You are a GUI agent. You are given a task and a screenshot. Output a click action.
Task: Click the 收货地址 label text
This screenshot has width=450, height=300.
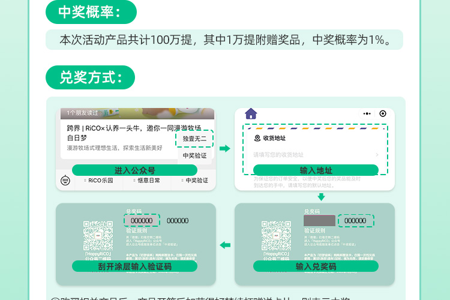pos(274,138)
